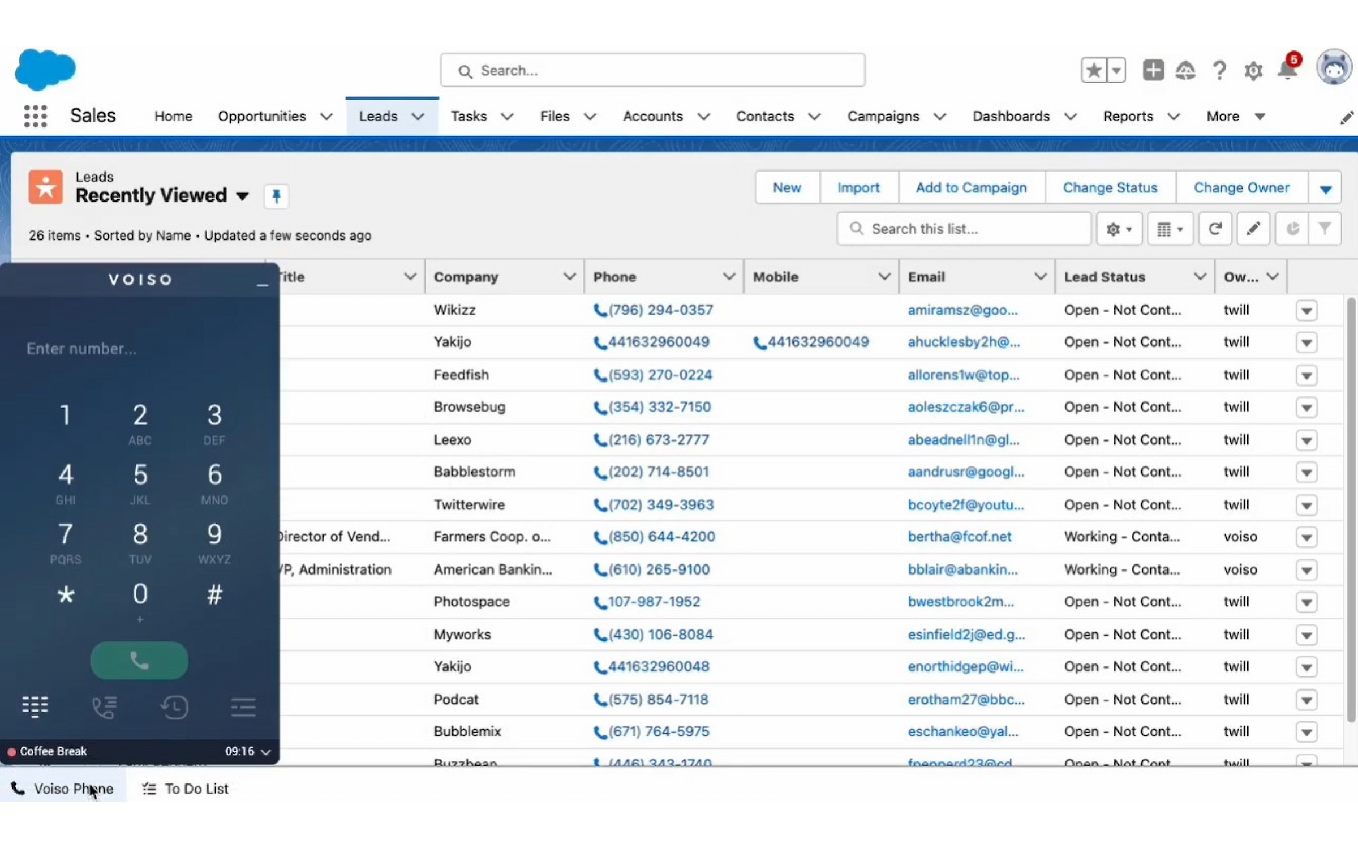Image resolution: width=1358 pixels, height=848 pixels.
Task: Open the Voiso Phone utility item
Action: coord(63,789)
